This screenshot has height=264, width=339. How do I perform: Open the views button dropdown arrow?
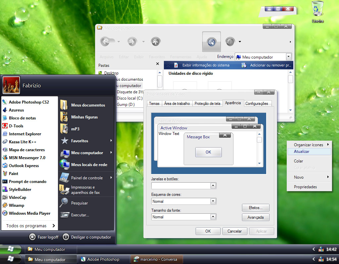click(x=240, y=42)
